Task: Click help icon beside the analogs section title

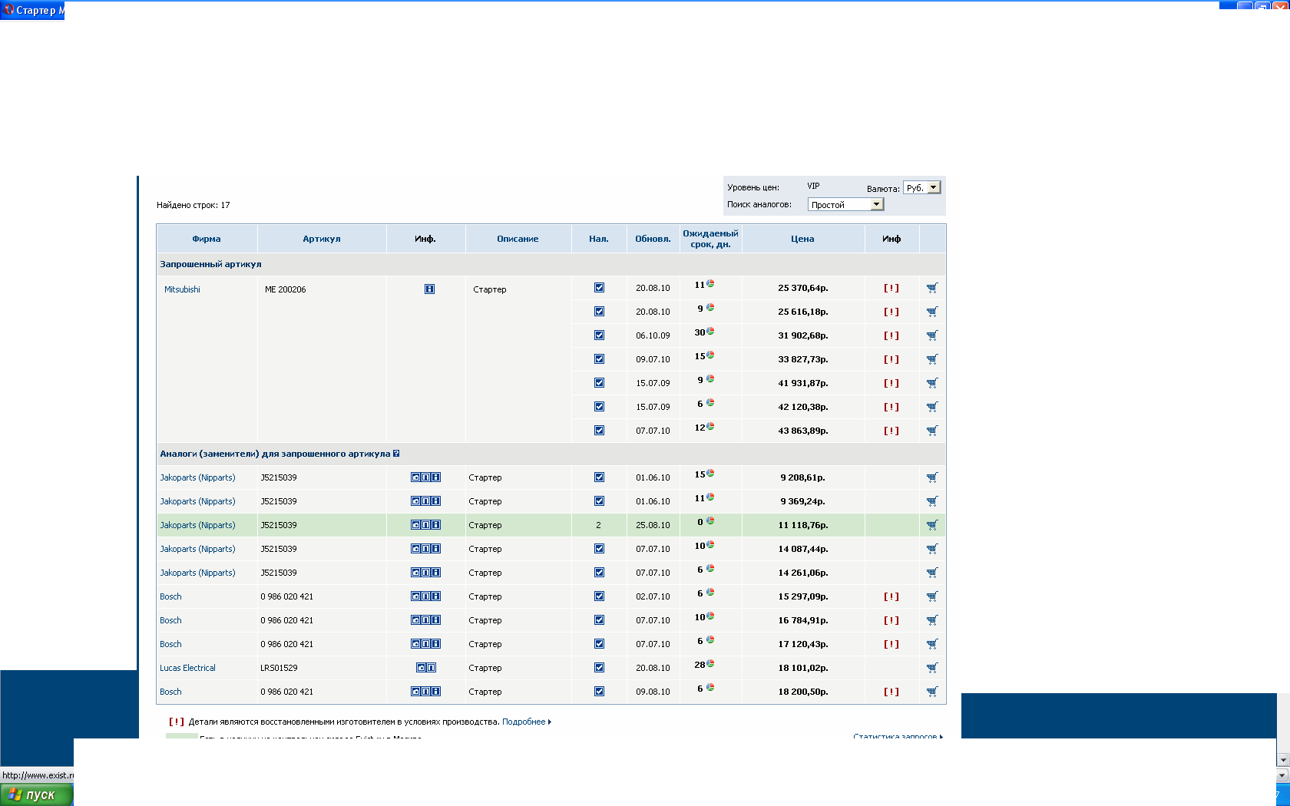Action: (396, 454)
